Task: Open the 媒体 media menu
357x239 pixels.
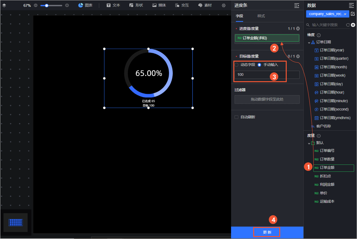Action: [159, 5]
